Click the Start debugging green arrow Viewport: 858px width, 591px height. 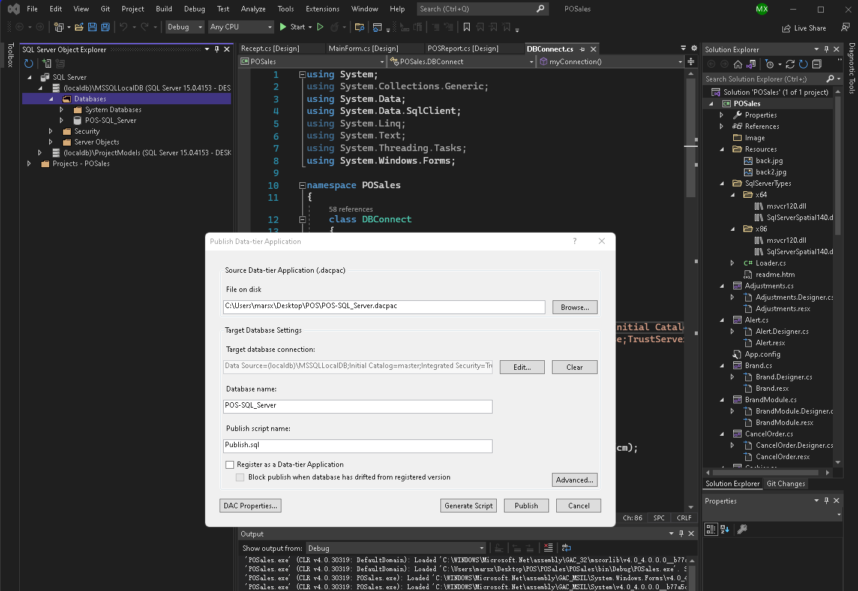[282, 27]
